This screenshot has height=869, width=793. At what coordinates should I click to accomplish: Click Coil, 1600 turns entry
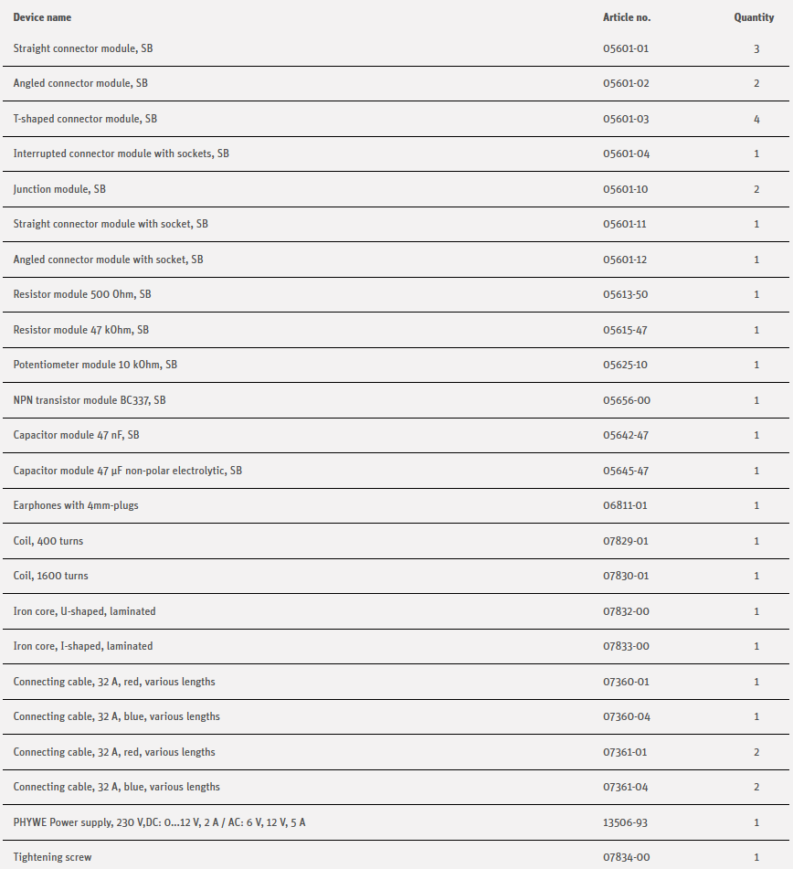pyautogui.click(x=50, y=576)
